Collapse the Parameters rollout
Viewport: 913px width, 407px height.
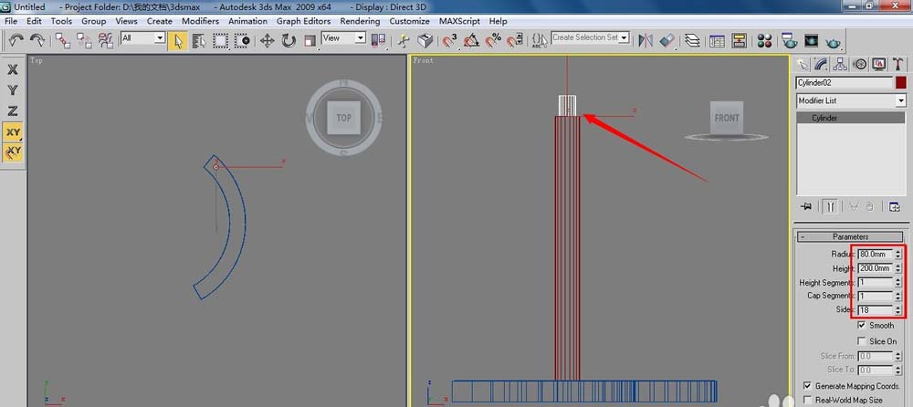click(850, 236)
